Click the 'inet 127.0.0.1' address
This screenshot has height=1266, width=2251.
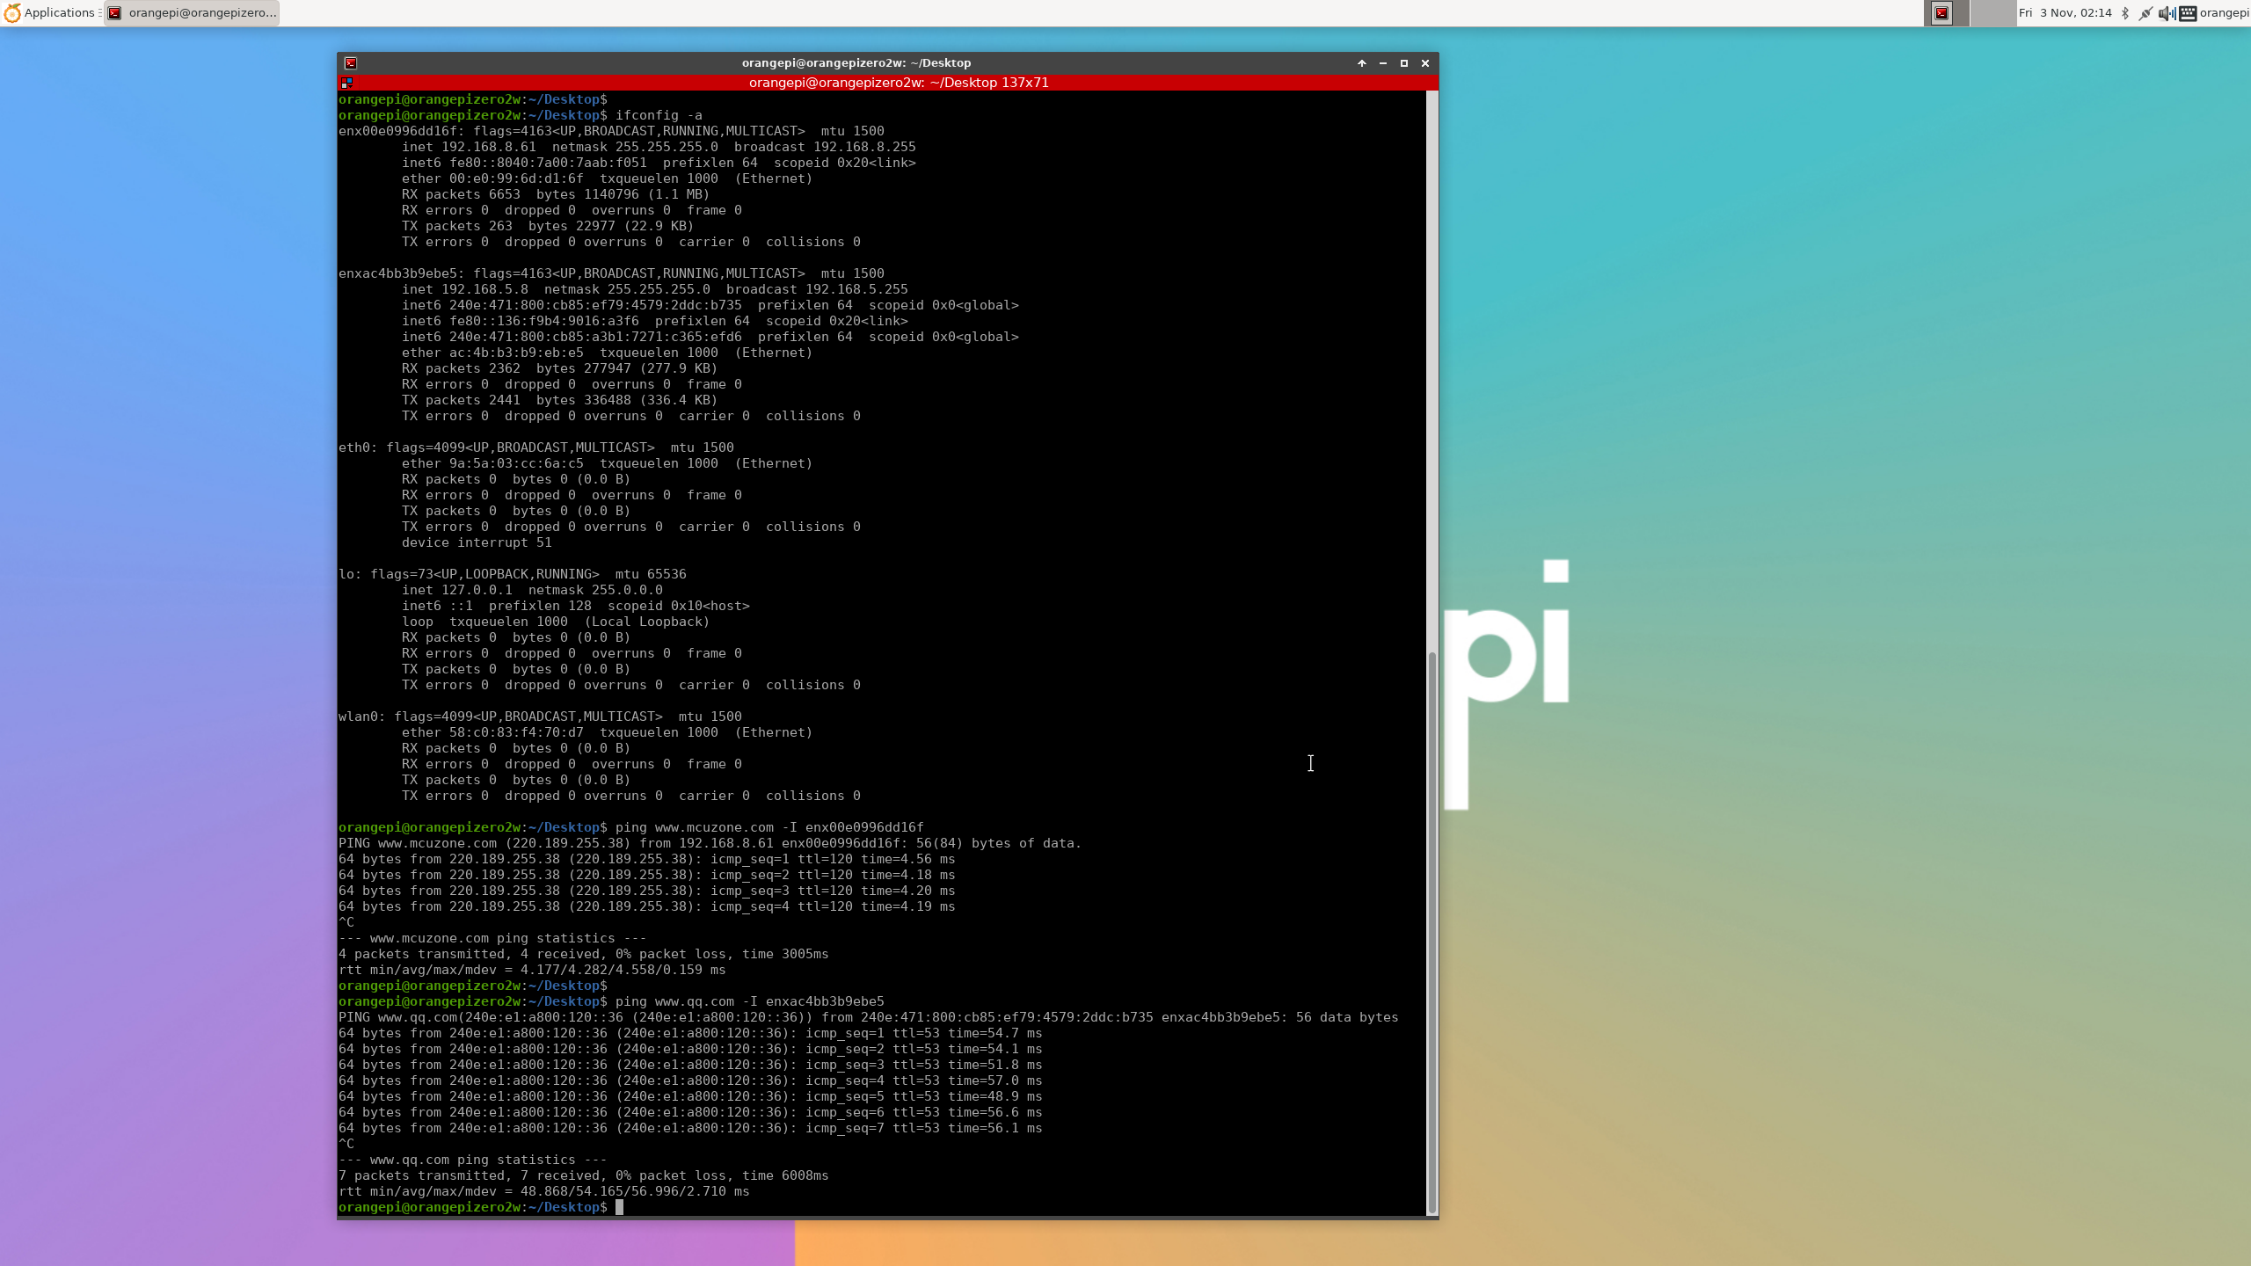pyautogui.click(x=457, y=590)
